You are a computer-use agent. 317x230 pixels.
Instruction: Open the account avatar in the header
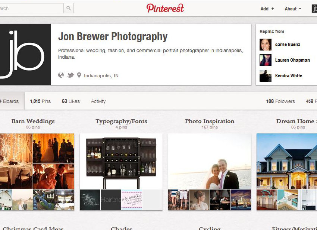(x=314, y=9)
